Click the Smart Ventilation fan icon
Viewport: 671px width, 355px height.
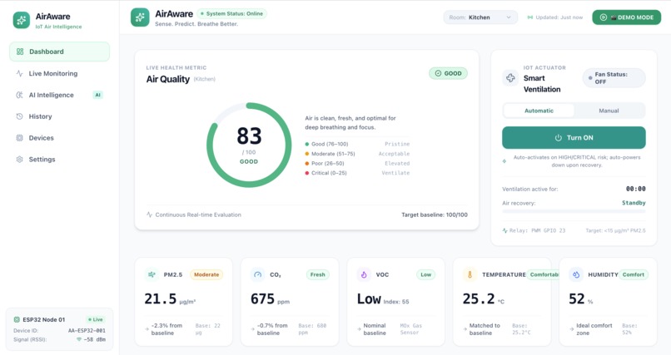pos(510,78)
